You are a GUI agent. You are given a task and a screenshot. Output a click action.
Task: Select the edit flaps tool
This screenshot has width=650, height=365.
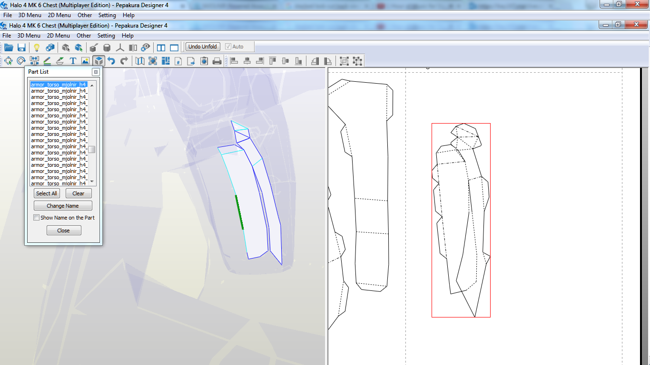click(x=60, y=61)
